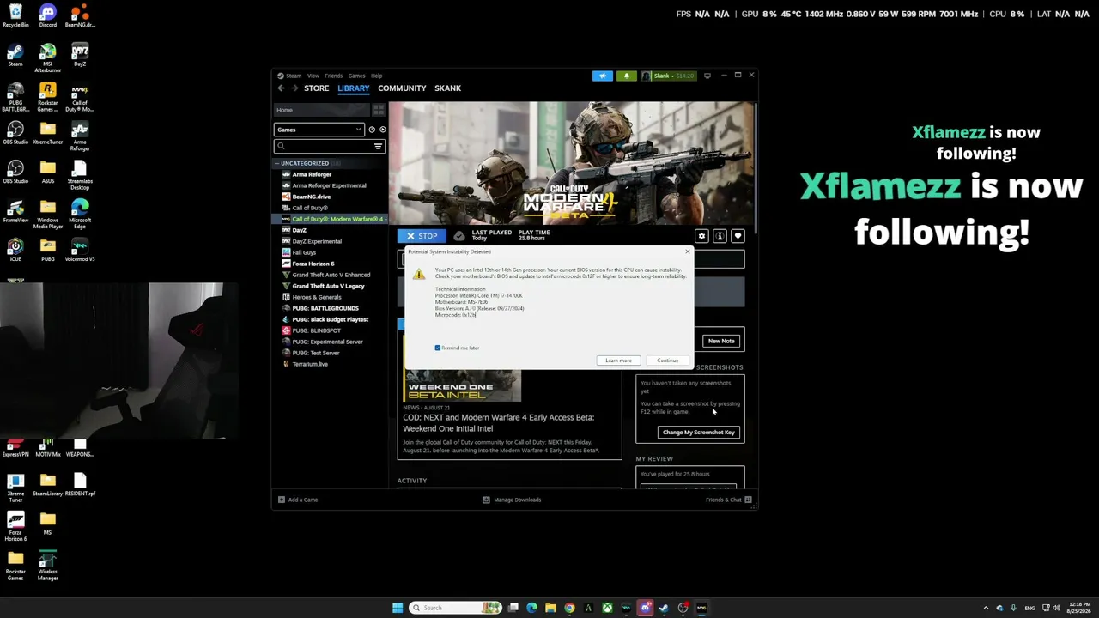Open advanced filters icon in library search
Viewport: 1099px width, 618px height.
coord(378,147)
